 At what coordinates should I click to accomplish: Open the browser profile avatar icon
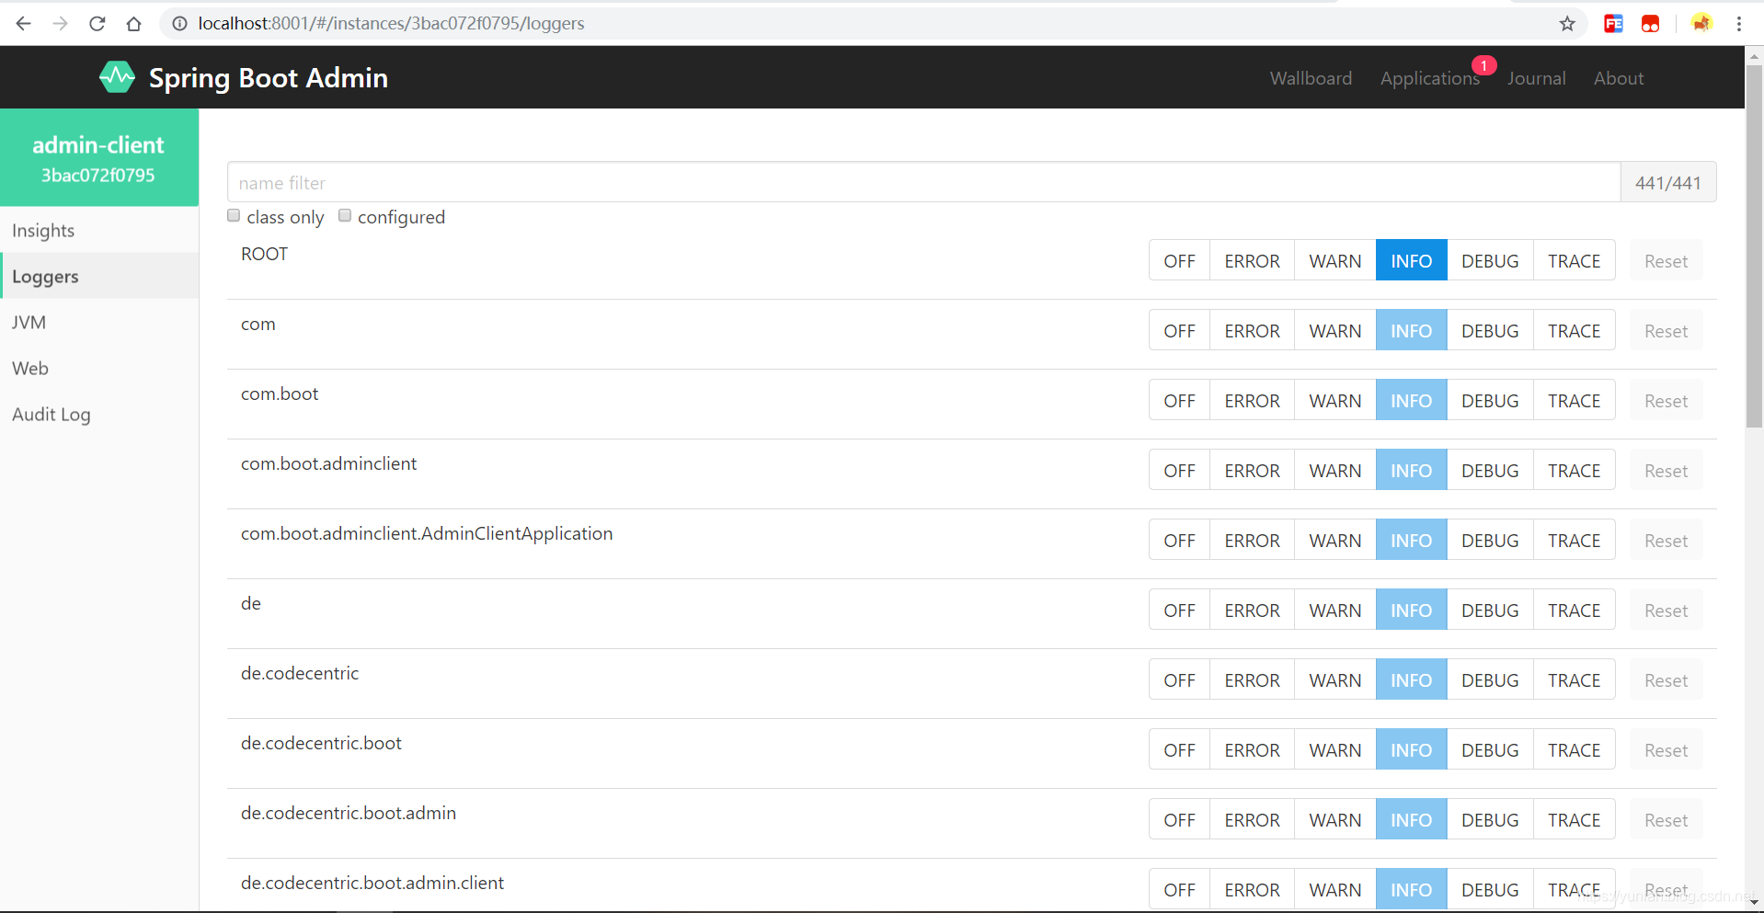click(1701, 24)
